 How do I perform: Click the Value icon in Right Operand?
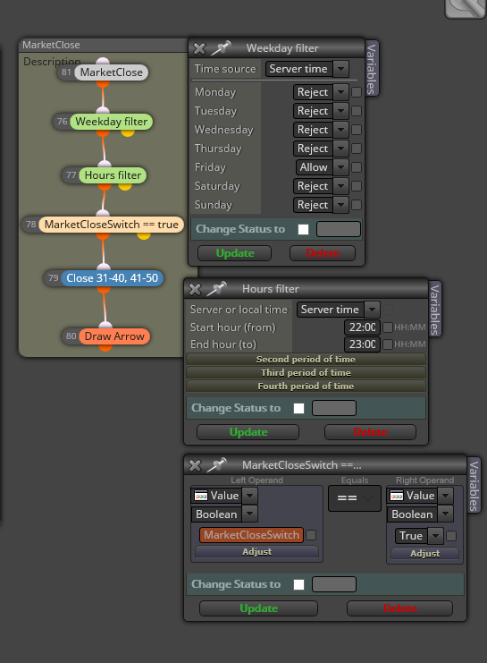(x=397, y=496)
